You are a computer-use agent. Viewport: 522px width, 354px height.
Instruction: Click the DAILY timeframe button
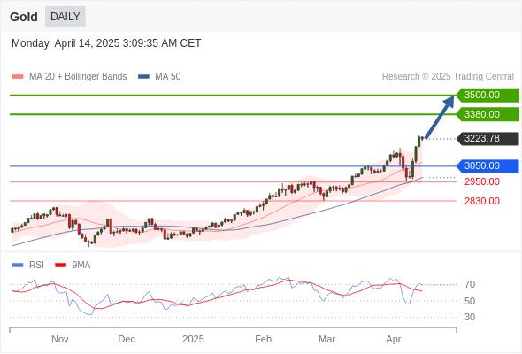click(x=65, y=17)
